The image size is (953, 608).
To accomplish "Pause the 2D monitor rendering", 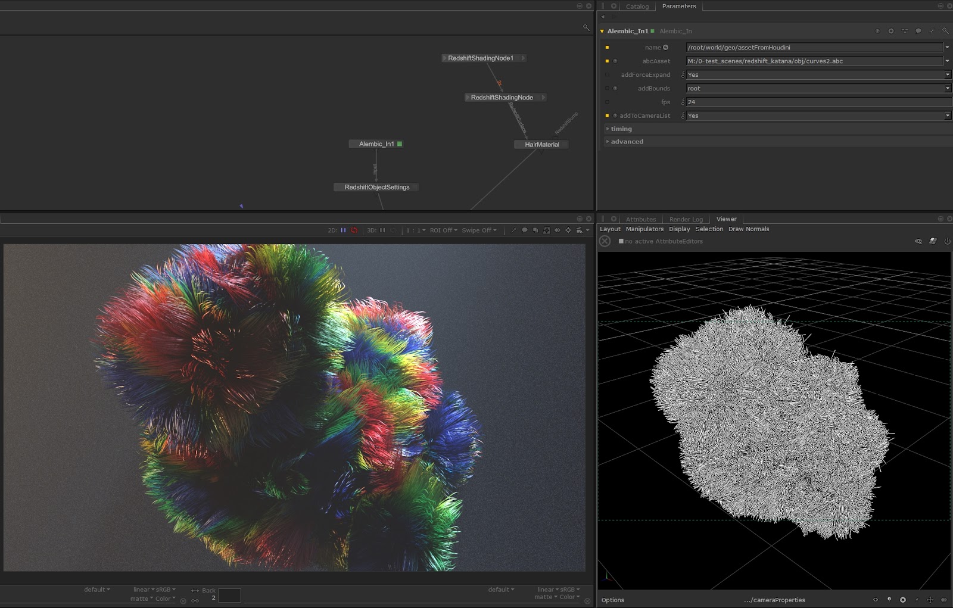I will tap(343, 230).
